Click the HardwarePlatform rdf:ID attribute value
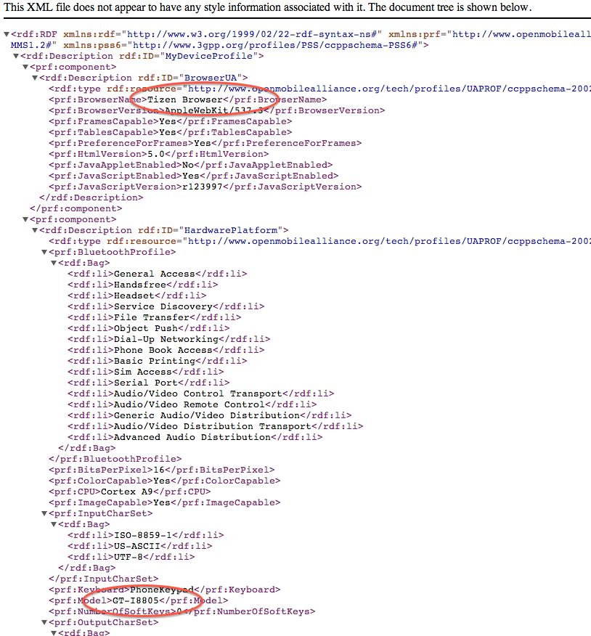The height and width of the screenshot is (636, 591). pos(231,230)
